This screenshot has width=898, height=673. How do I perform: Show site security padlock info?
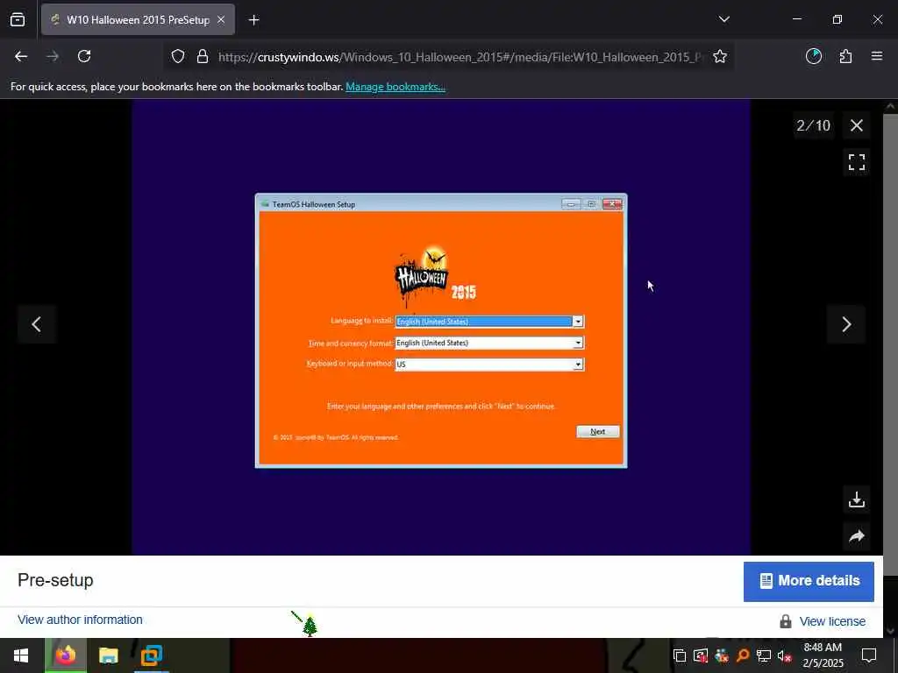pyautogui.click(x=203, y=57)
